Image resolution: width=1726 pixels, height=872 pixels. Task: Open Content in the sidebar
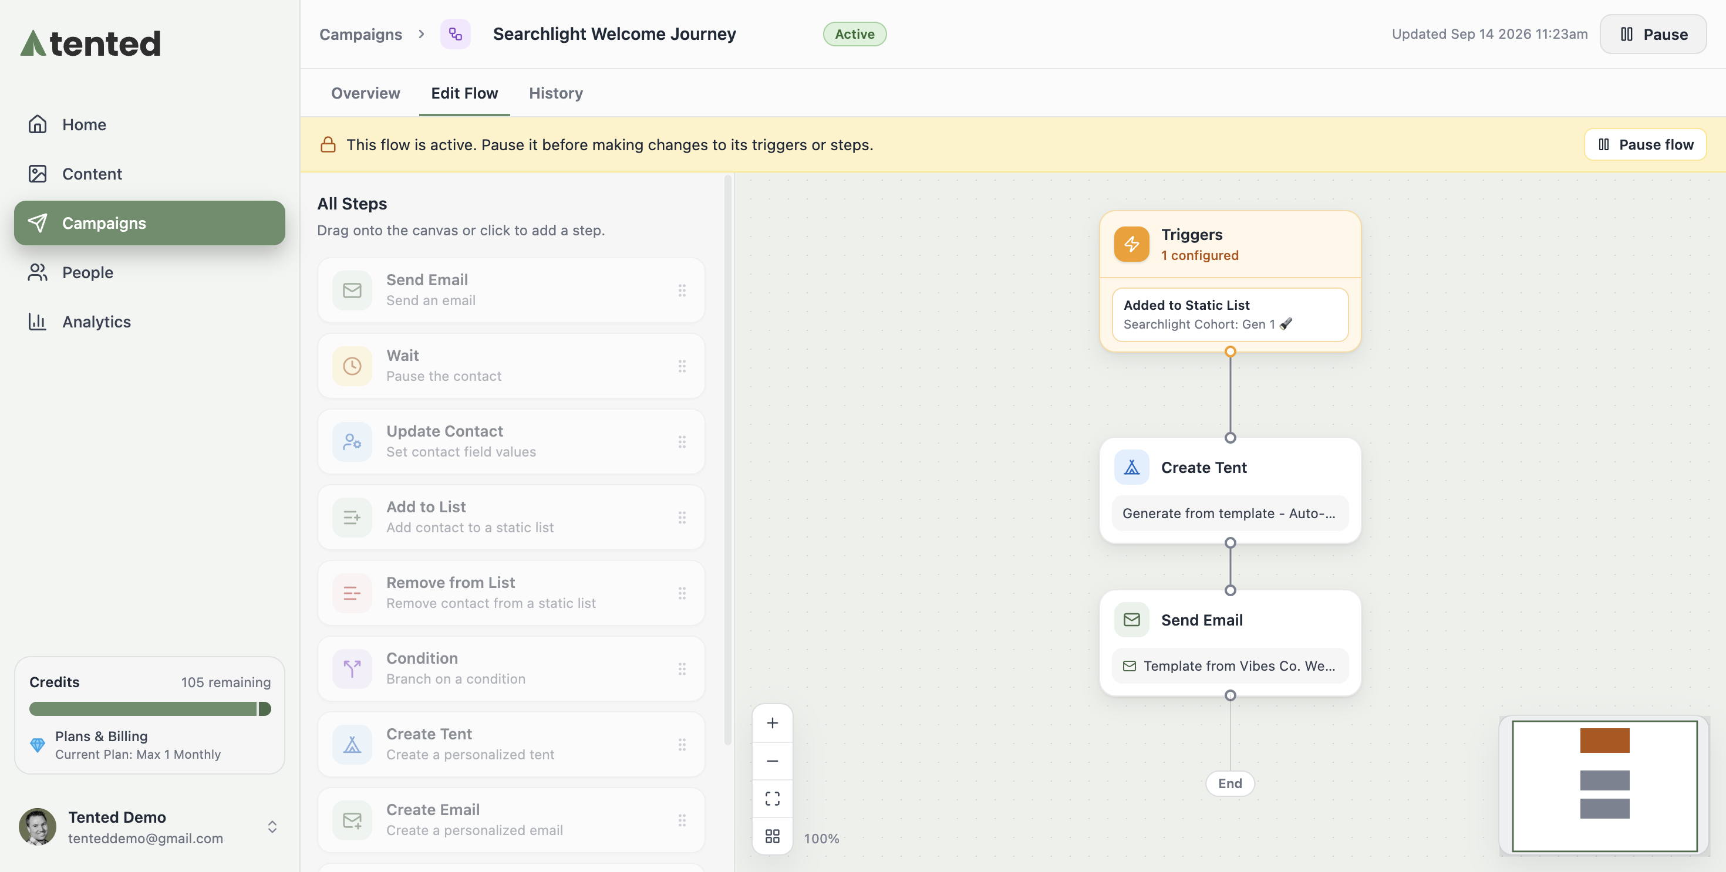pyautogui.click(x=150, y=174)
